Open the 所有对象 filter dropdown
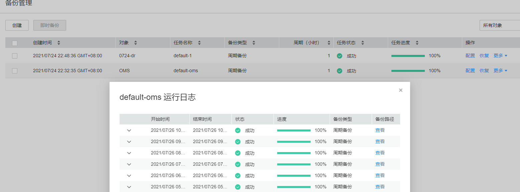The image size is (520, 192). [499, 25]
